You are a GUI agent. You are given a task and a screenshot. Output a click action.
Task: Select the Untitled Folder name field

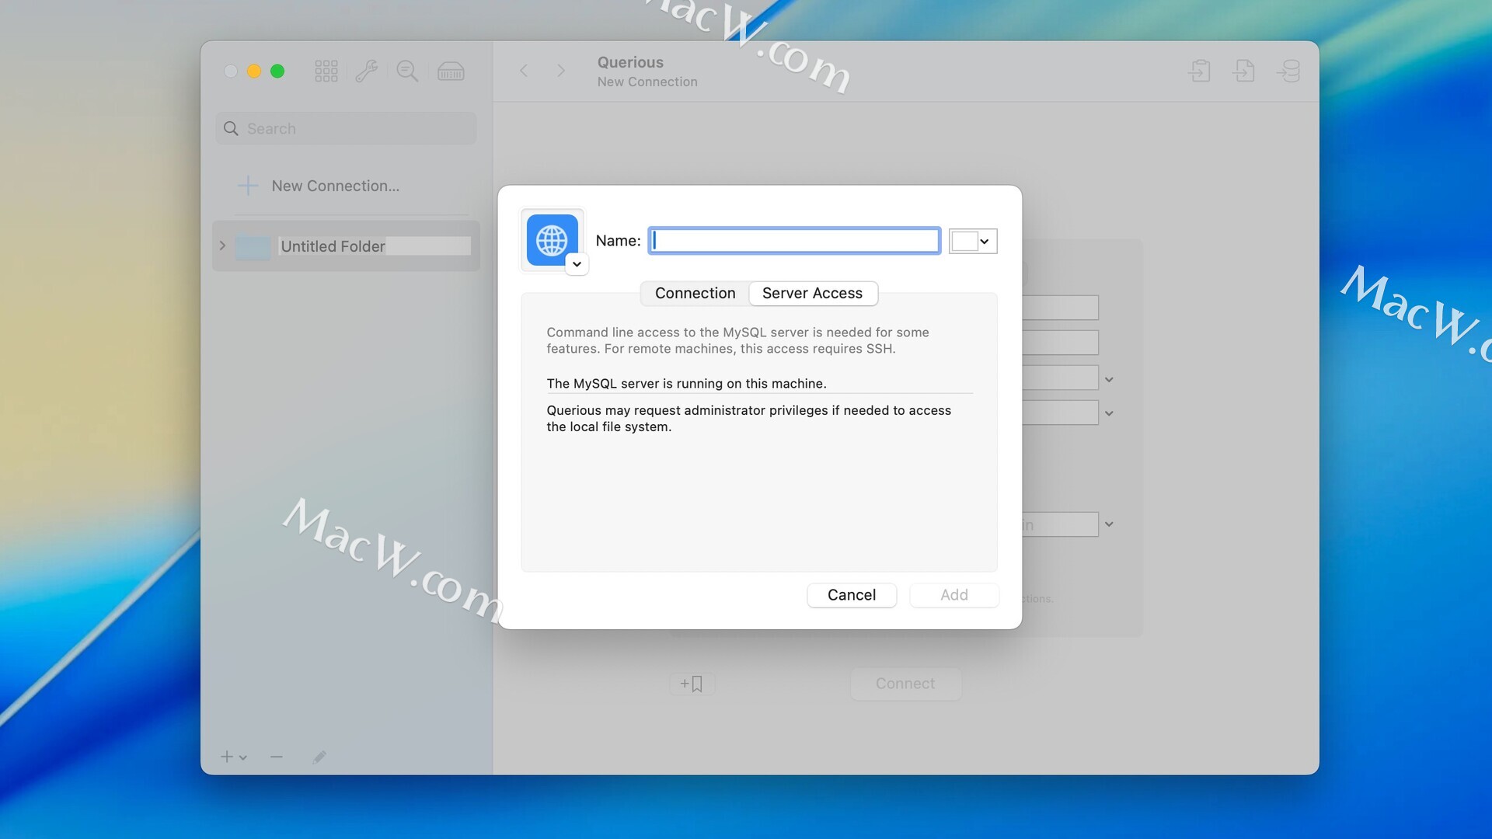click(x=375, y=246)
